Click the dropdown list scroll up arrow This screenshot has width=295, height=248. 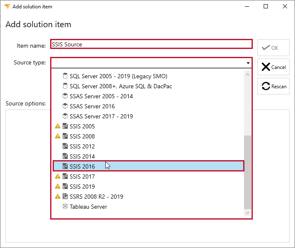[x=247, y=74]
